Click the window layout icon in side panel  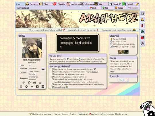tap(142, 14)
